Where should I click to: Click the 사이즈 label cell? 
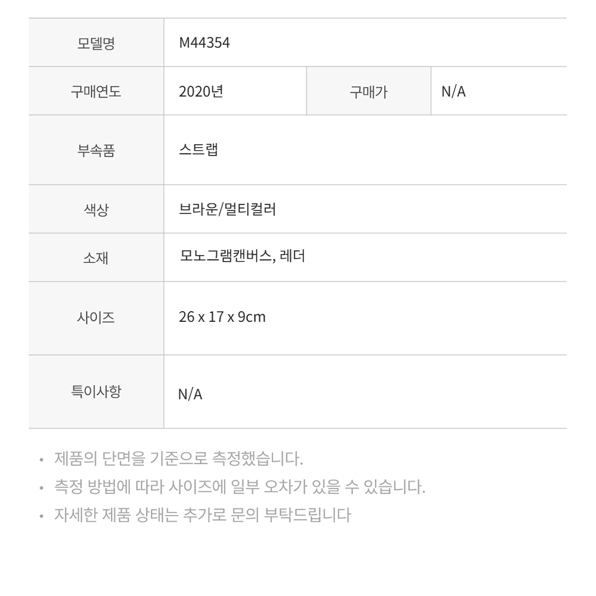coord(96,318)
